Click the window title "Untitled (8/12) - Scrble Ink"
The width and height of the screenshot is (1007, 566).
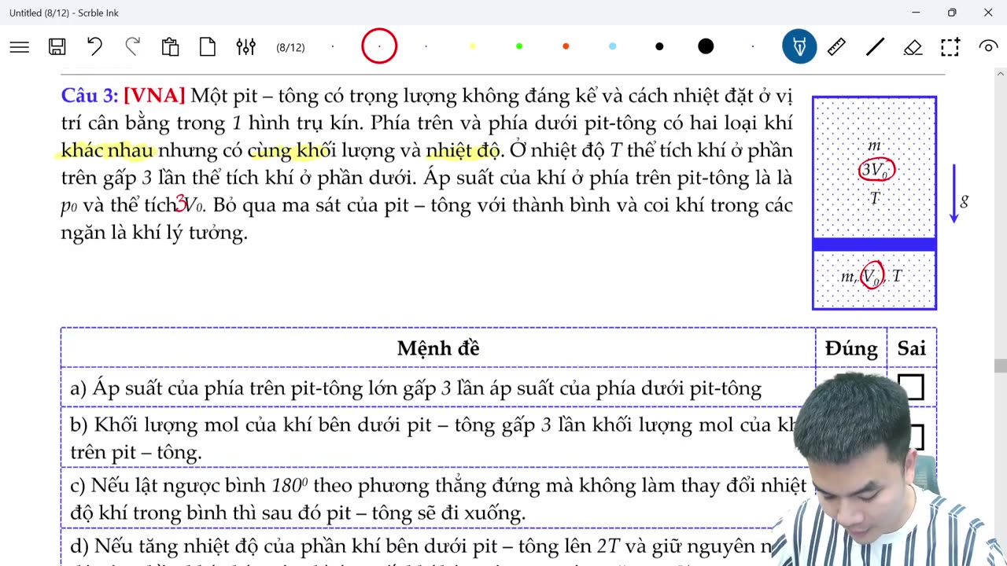(64, 13)
